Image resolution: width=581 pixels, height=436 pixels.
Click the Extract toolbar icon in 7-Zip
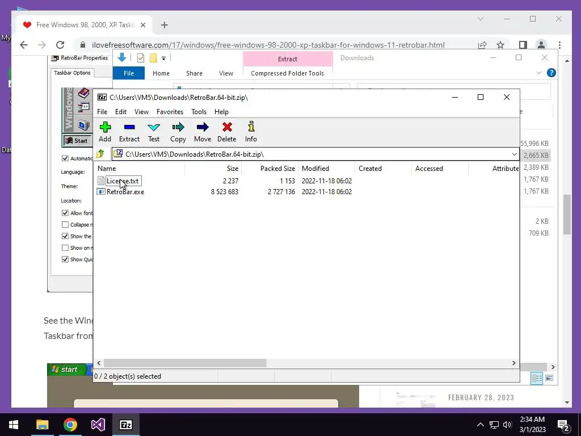(x=129, y=128)
